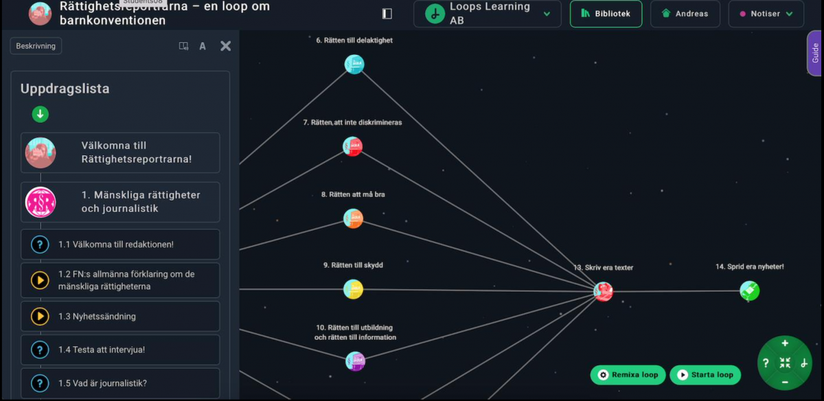Click the text size A icon
This screenshot has height=401, width=824.
pos(203,46)
